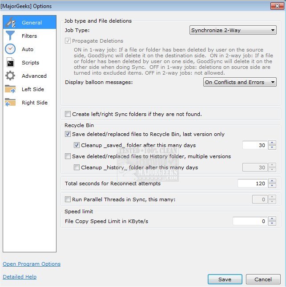Decrease _history_ cleanup days down arrow

(x=272, y=170)
